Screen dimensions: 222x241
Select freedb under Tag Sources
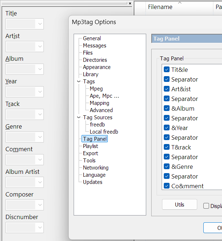click(x=97, y=125)
